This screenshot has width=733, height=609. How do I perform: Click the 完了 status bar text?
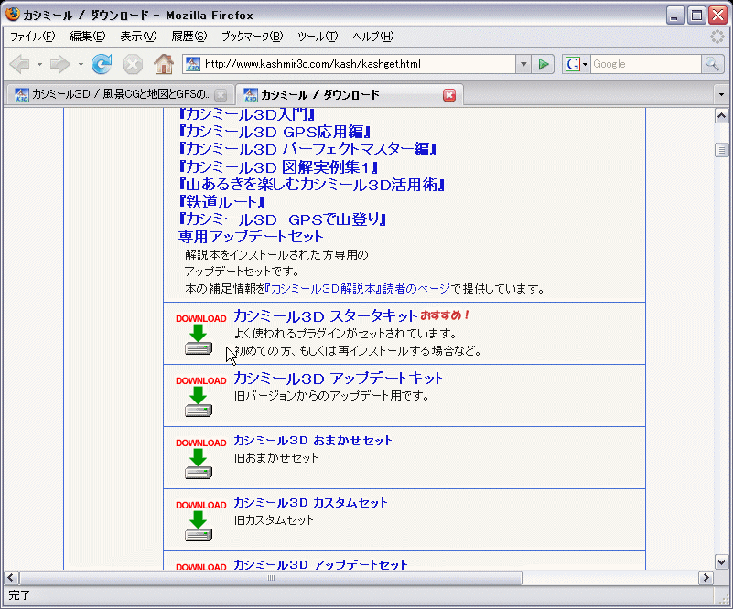19,595
